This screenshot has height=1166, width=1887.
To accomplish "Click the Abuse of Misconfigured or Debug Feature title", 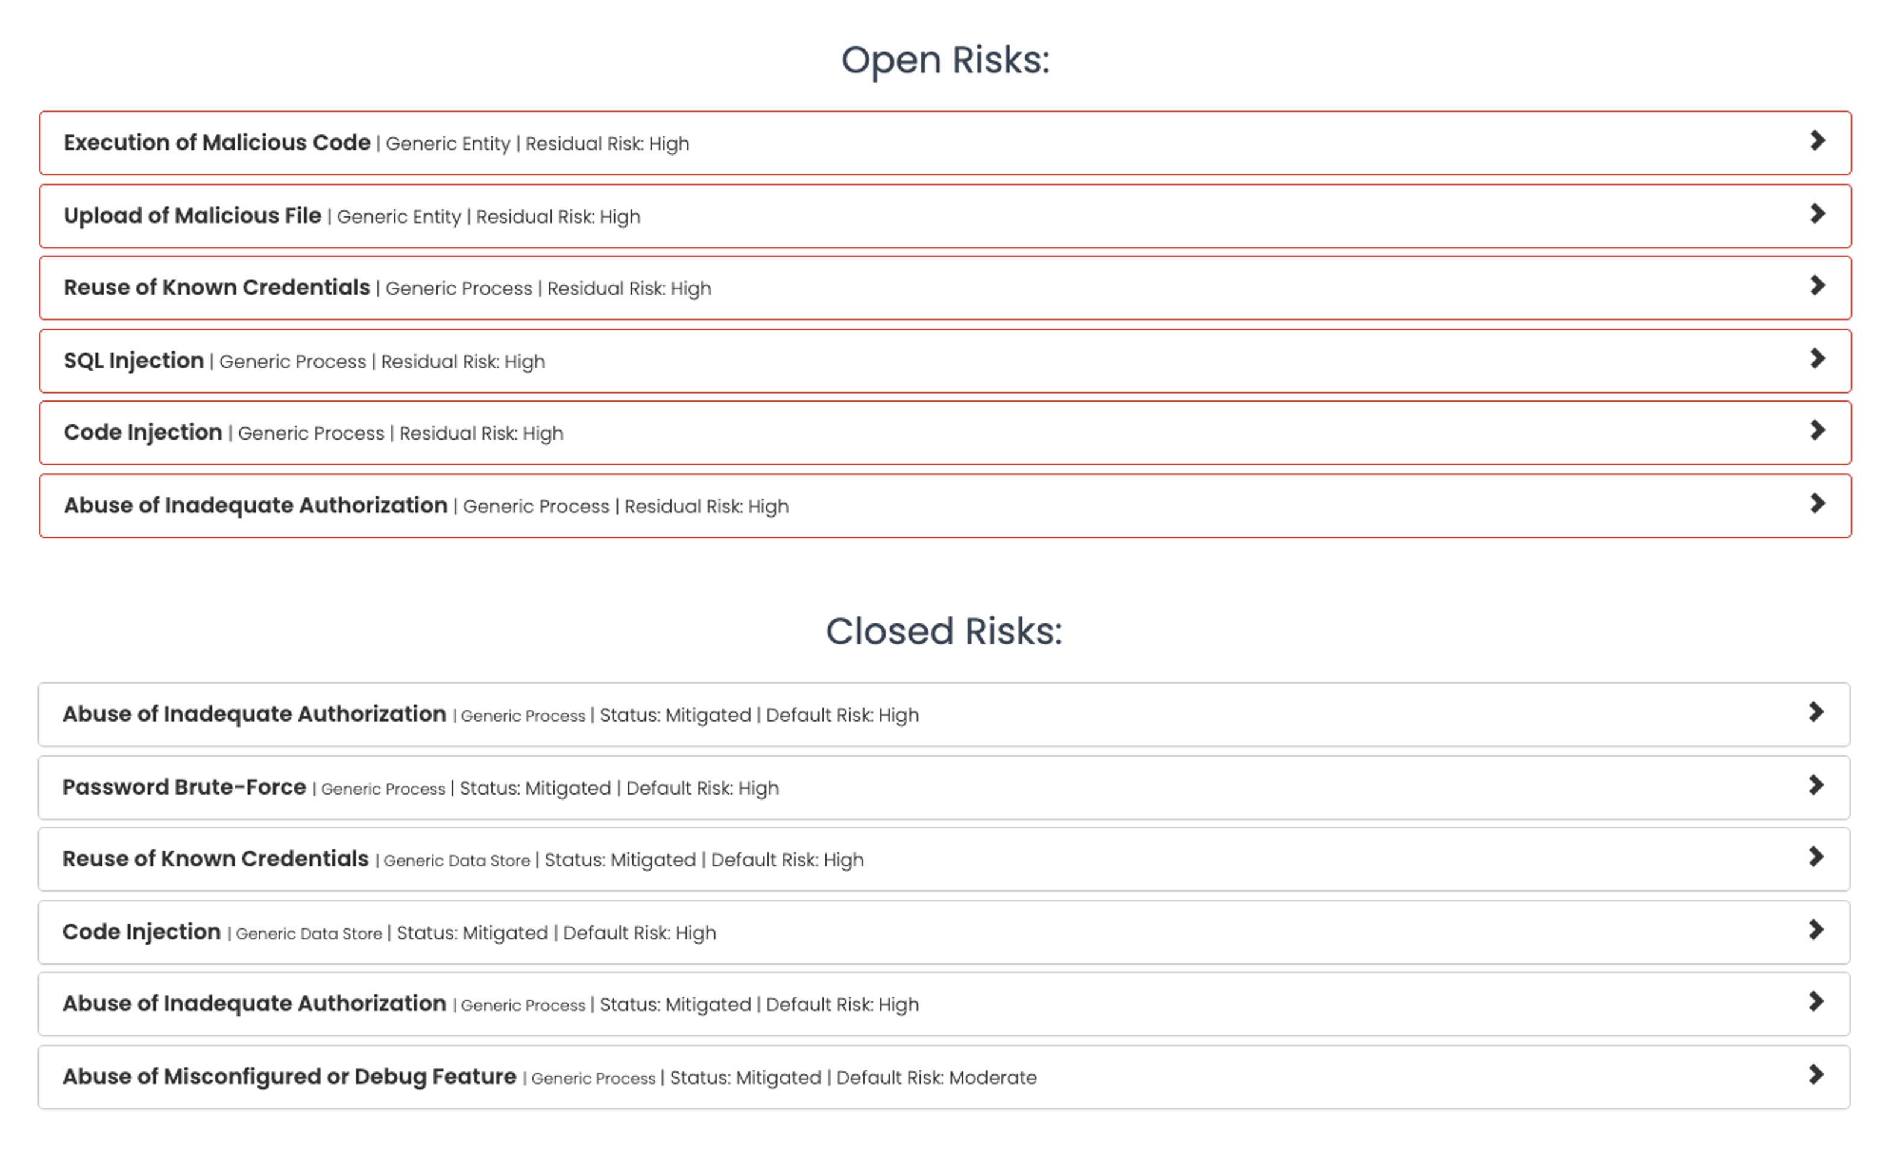I will (x=289, y=1077).
